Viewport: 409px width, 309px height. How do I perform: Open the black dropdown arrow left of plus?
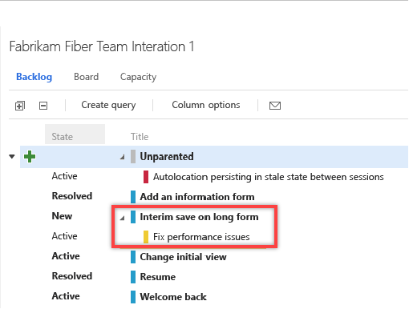12,156
